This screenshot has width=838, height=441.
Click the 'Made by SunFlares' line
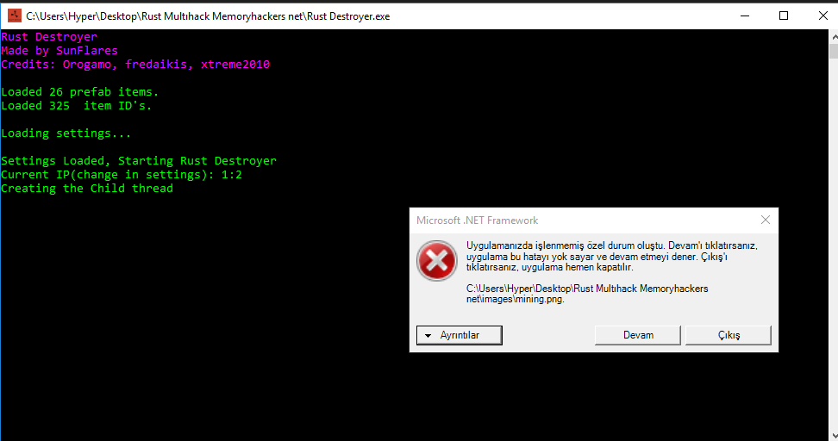(59, 51)
